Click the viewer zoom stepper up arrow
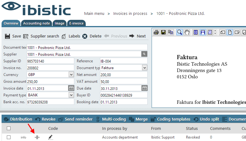This screenshot has height=141, width=246. (215, 31)
